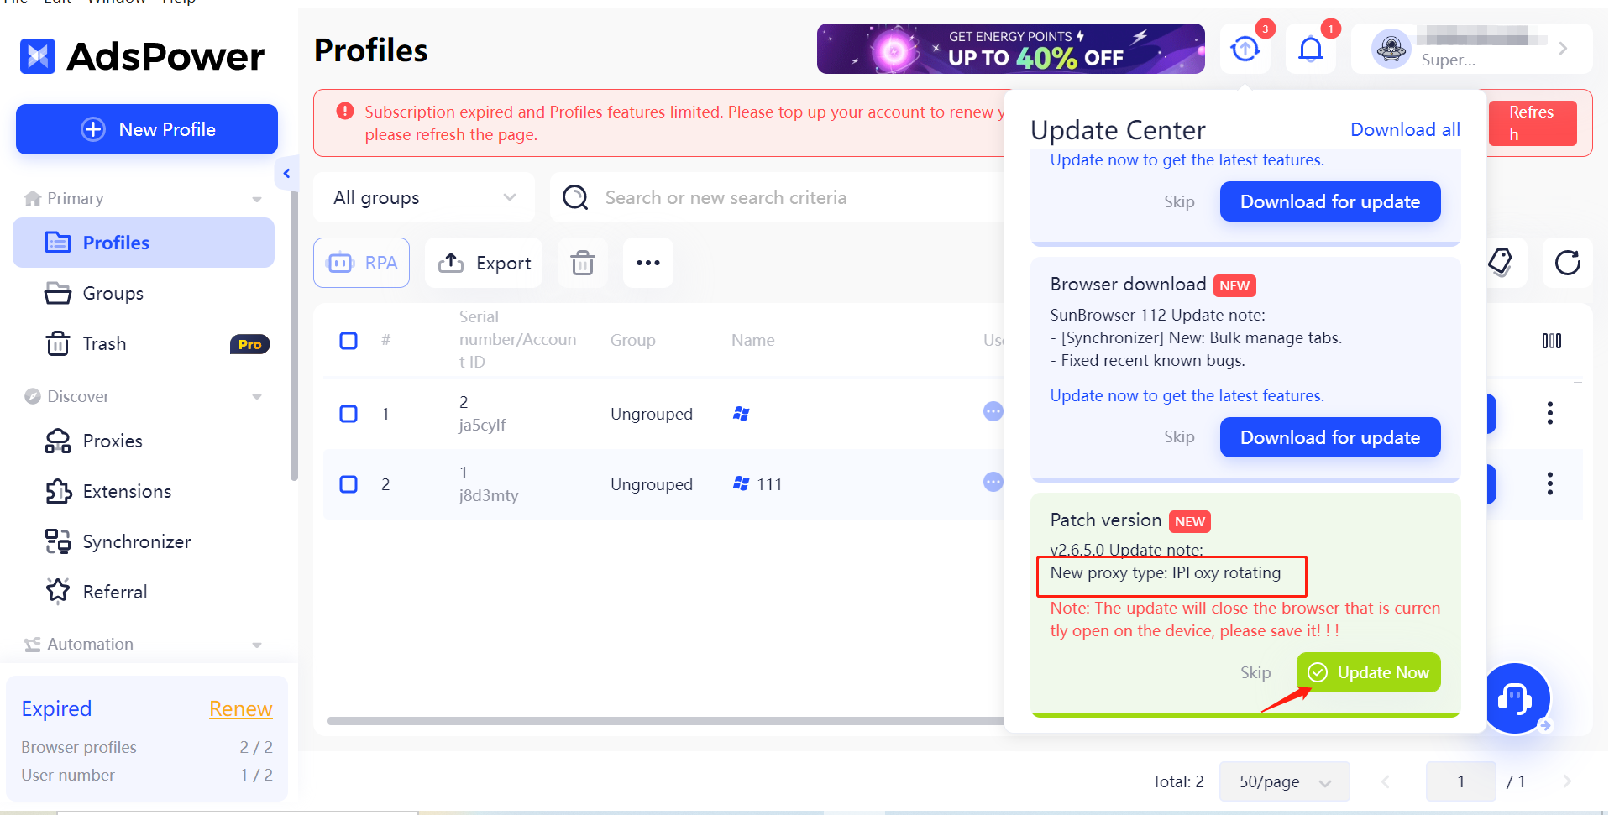This screenshot has height=815, width=1609.
Task: Click the Export button
Action: [484, 263]
